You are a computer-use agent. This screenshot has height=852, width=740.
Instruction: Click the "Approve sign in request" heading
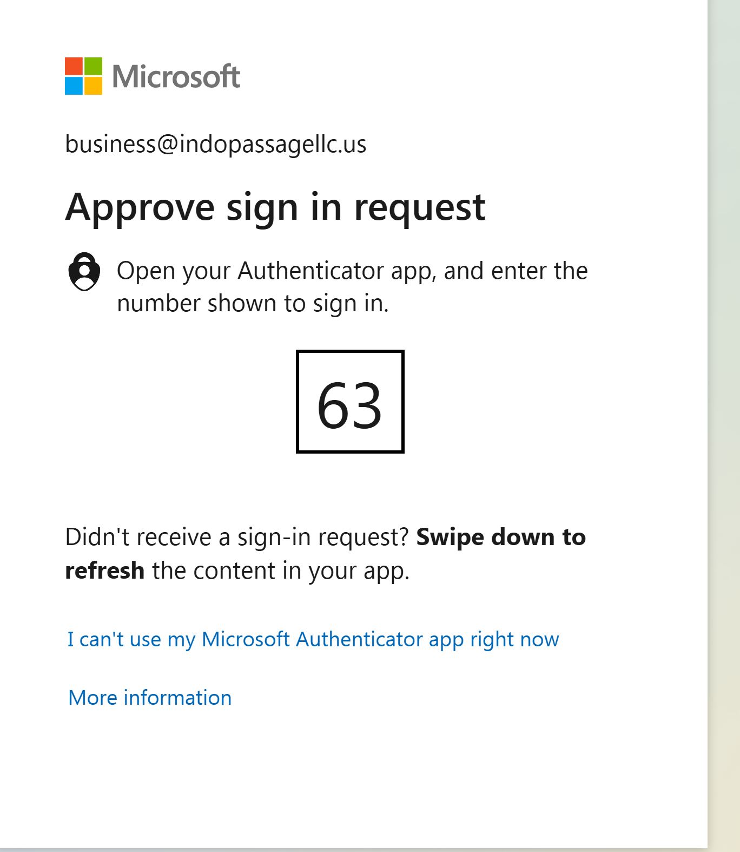[x=275, y=207]
